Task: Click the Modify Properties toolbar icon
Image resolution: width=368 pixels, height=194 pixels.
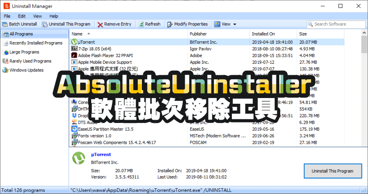Action: tap(170, 25)
